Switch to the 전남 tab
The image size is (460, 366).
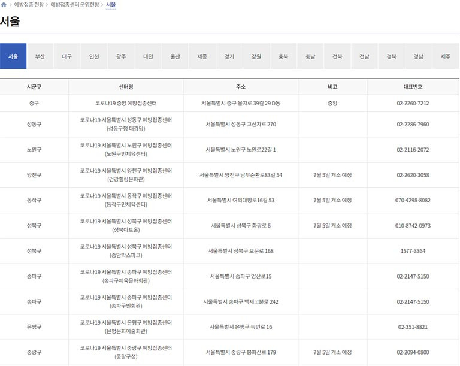tap(364, 56)
